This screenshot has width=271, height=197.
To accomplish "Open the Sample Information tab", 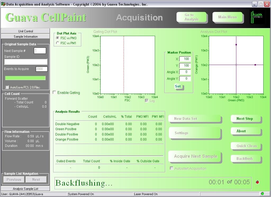I will 25,37.
